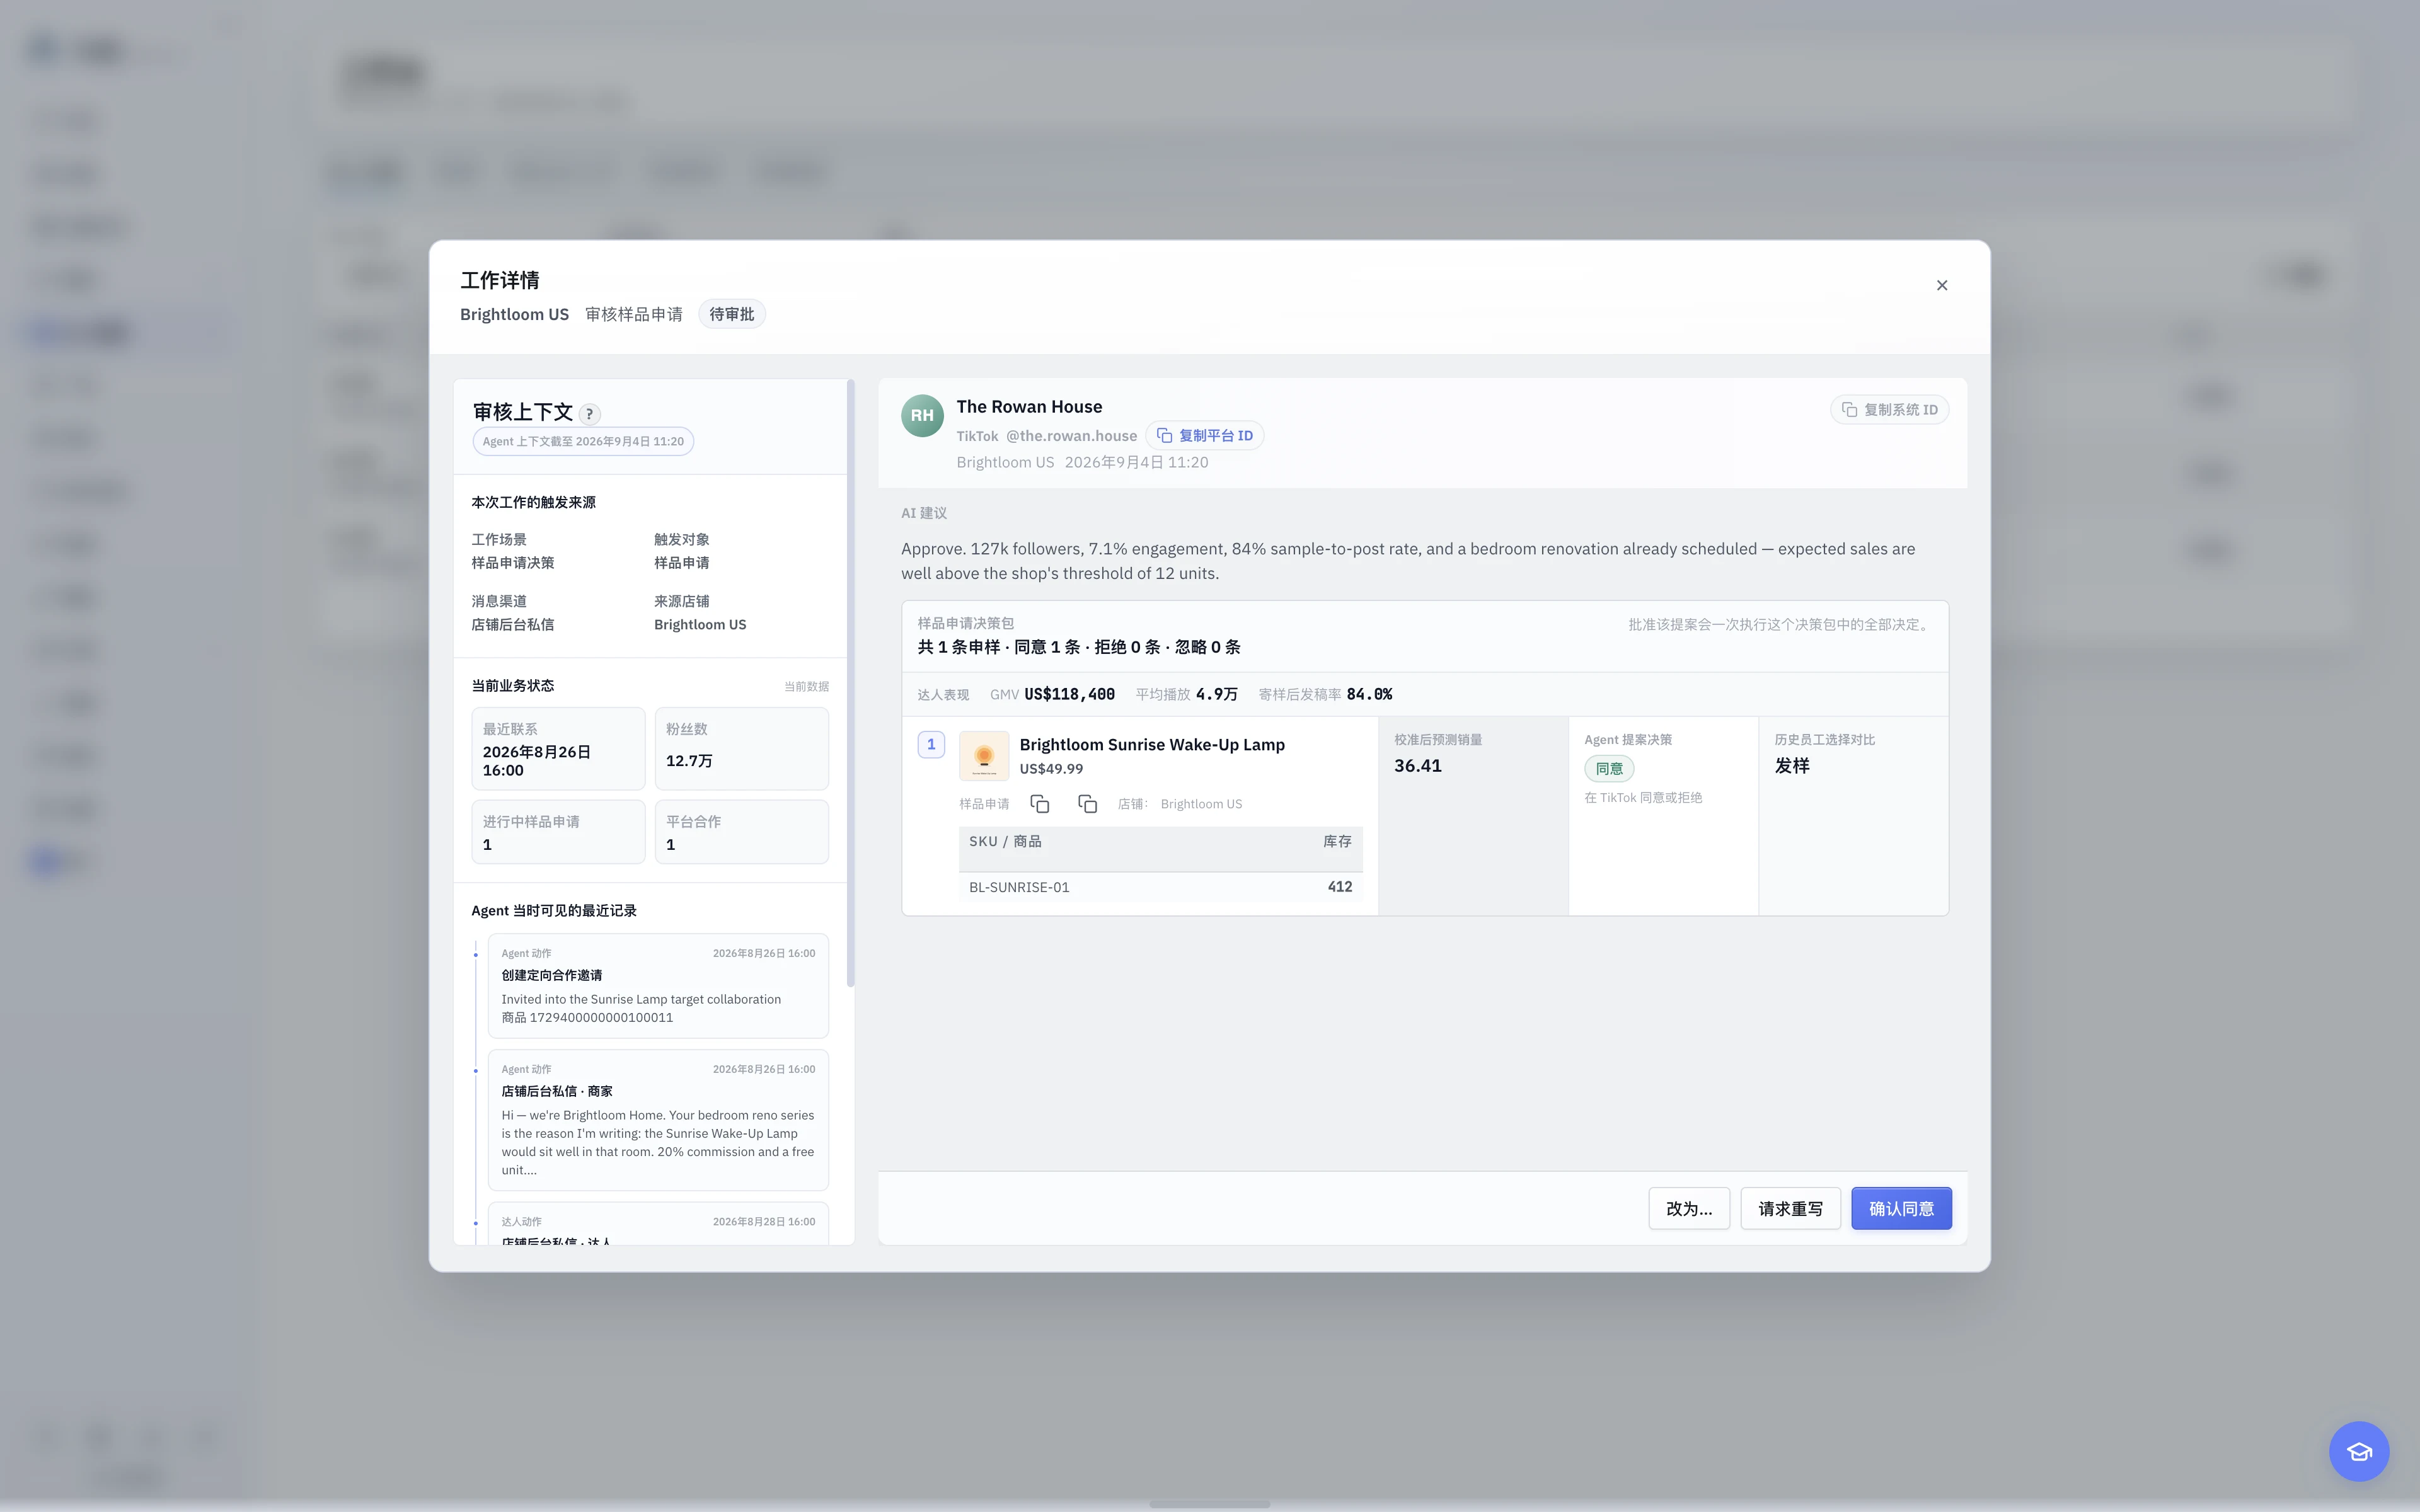This screenshot has height=1512, width=2420.
Task: Click the "样品申请决策" scenario value
Action: [513, 563]
